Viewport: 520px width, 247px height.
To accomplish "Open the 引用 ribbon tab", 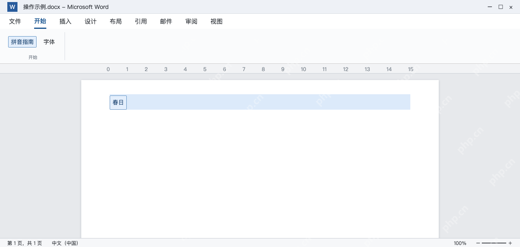I will (x=141, y=22).
